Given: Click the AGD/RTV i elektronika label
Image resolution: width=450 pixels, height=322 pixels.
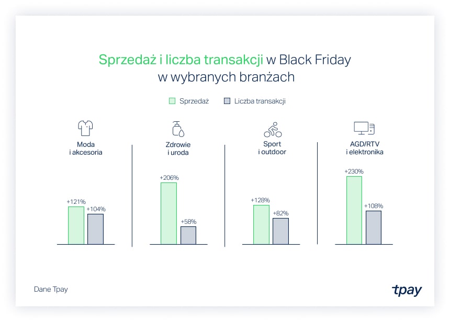Looking at the screenshot, I should tap(365, 148).
